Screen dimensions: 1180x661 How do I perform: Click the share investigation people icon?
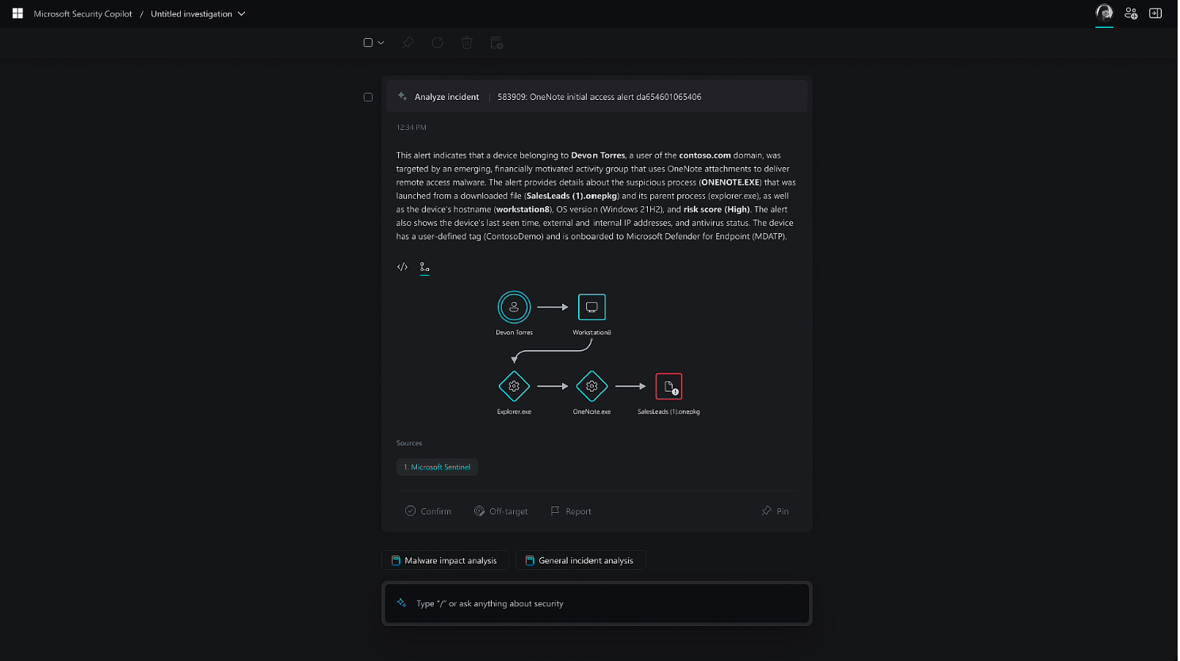(x=1131, y=13)
